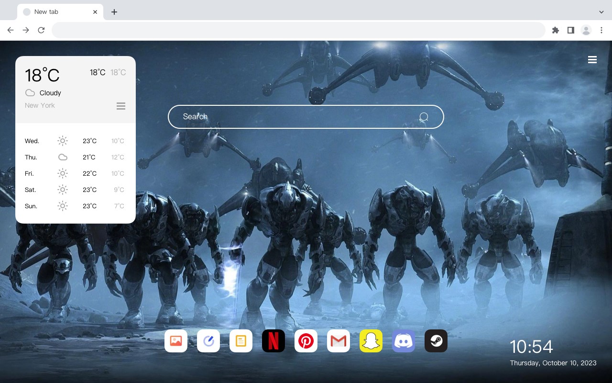Open the yellow notes shortcut icon
This screenshot has width=612, height=383.
tap(241, 341)
